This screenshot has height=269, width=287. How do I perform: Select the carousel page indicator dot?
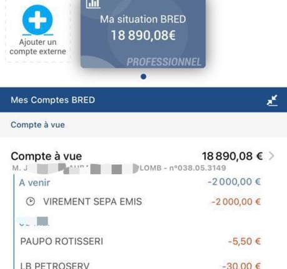point(143,77)
